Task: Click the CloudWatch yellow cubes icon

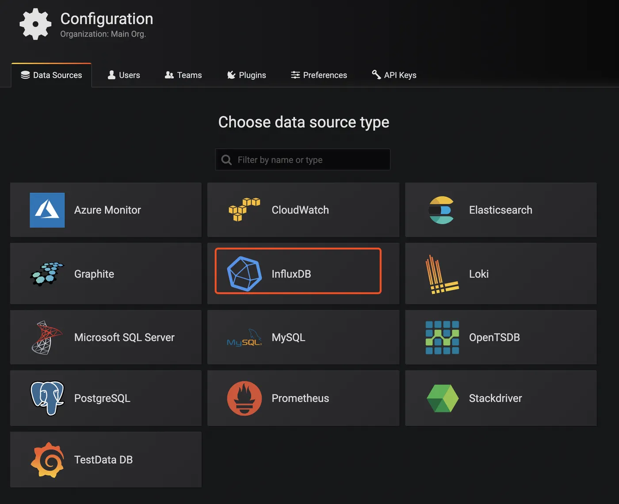Action: 244,210
